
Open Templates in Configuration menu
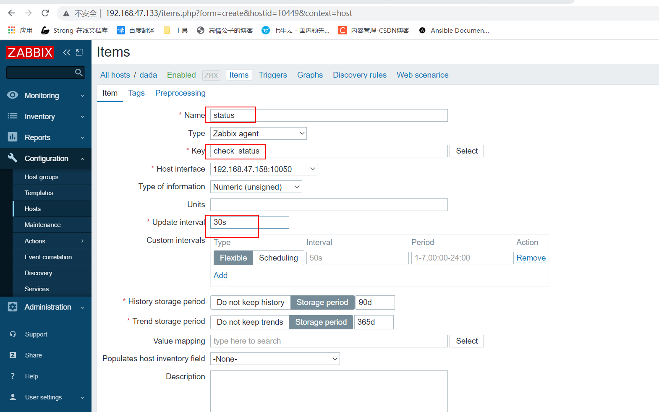click(x=39, y=193)
